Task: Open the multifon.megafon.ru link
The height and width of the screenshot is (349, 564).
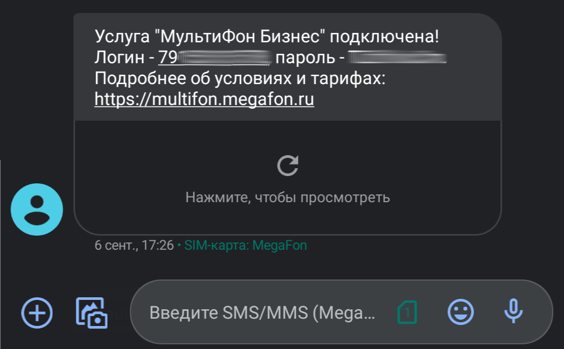Action: tap(204, 99)
